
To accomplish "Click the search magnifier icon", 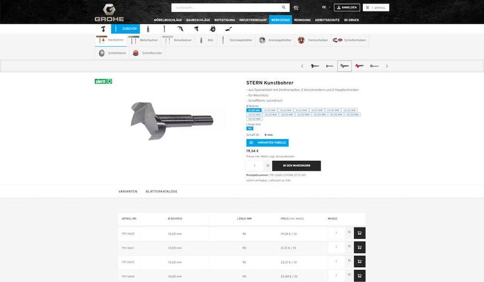I will coord(284,8).
